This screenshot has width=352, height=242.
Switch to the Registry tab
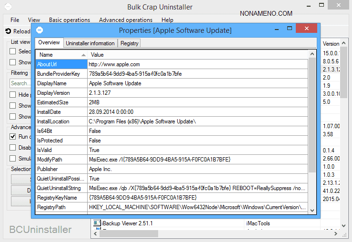[x=129, y=43]
